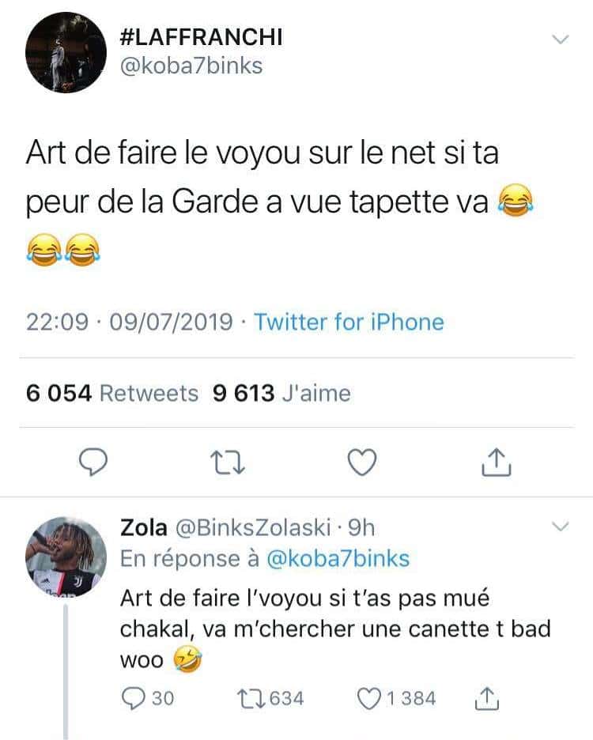Open Zola @BinksZolaski profile name
The image size is (593, 740).
pos(225,527)
